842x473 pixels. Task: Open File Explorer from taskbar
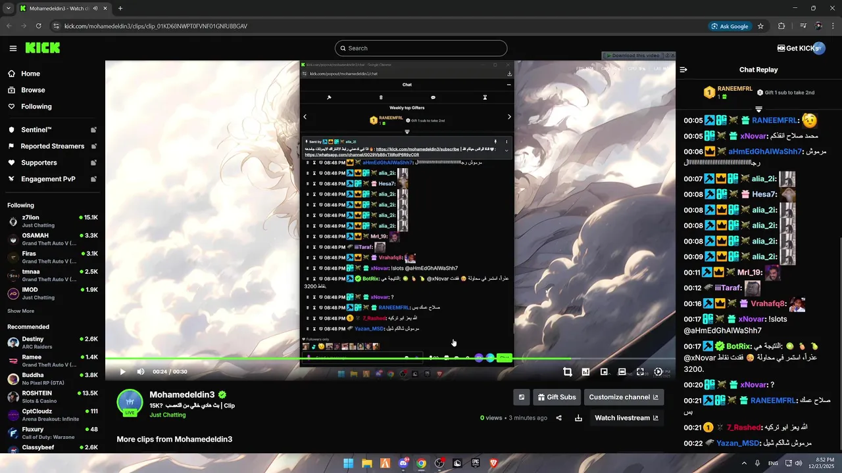[367, 463]
